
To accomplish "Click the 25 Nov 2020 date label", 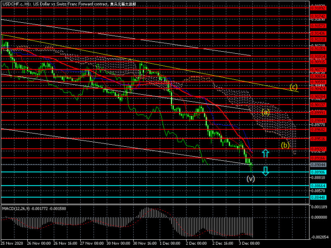I will pyautogui.click(x=12, y=244).
